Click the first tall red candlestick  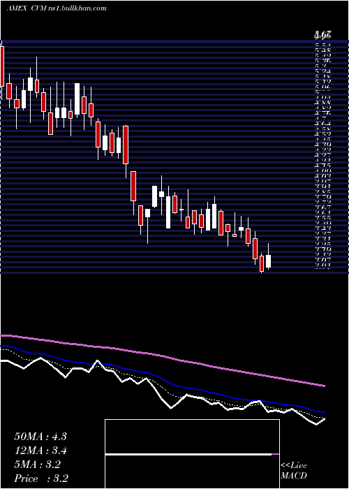point(2,66)
